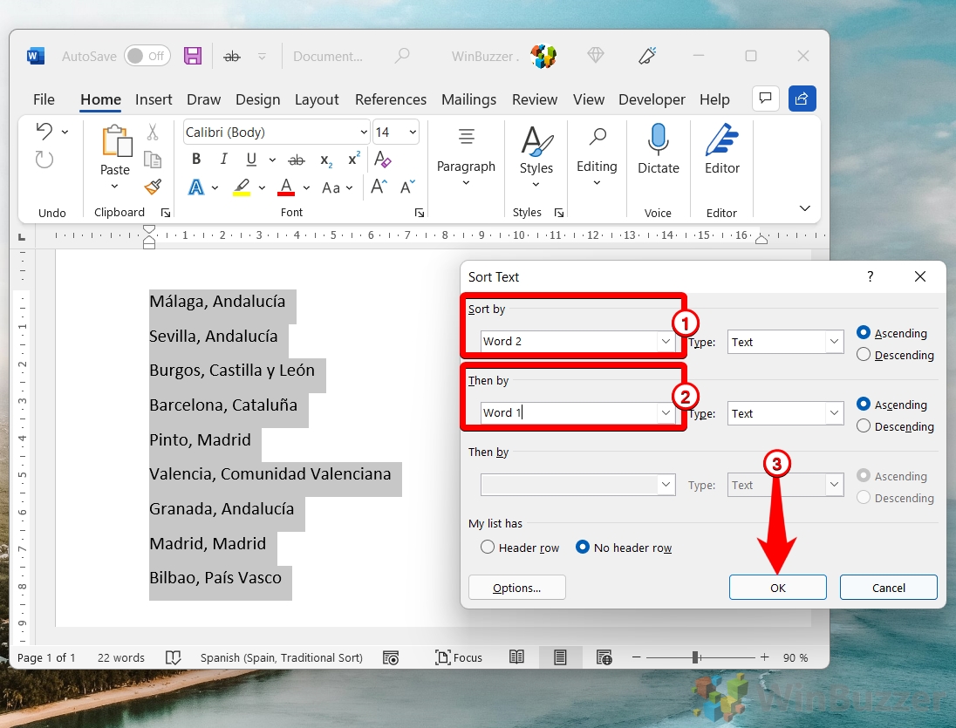The image size is (956, 728).
Task: Click the Calibri (Body) font name field
Action: tap(269, 133)
